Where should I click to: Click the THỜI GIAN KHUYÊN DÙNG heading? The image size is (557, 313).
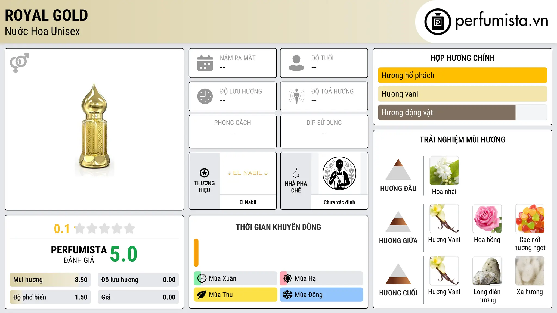[x=278, y=227]
